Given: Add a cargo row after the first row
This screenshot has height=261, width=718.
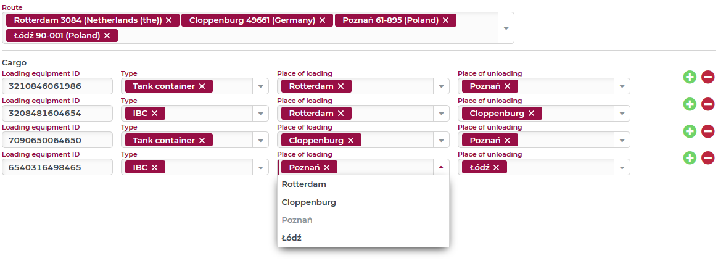Looking at the screenshot, I should (690, 77).
